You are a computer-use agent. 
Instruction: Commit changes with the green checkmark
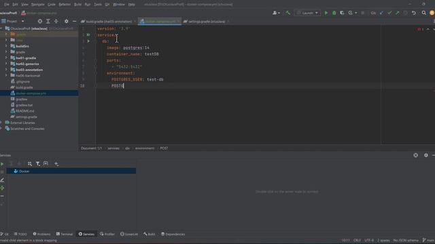(x=389, y=13)
